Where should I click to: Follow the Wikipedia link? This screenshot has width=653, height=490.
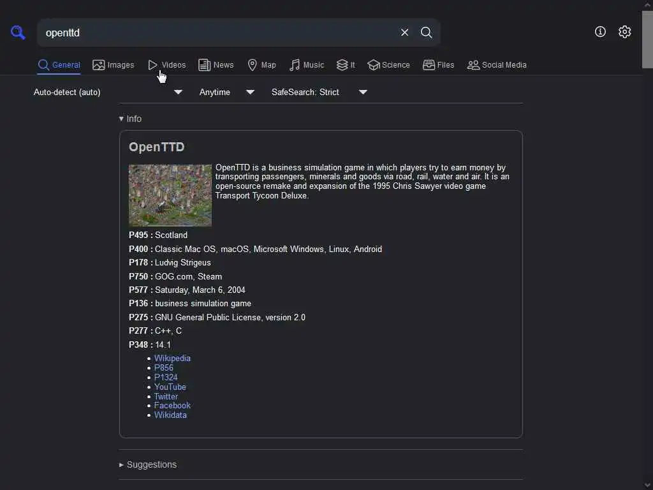click(x=172, y=359)
